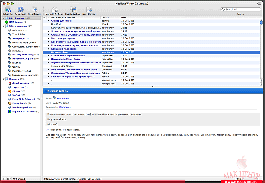
Task: Select the headline Про iPod
Action: (56, 24)
